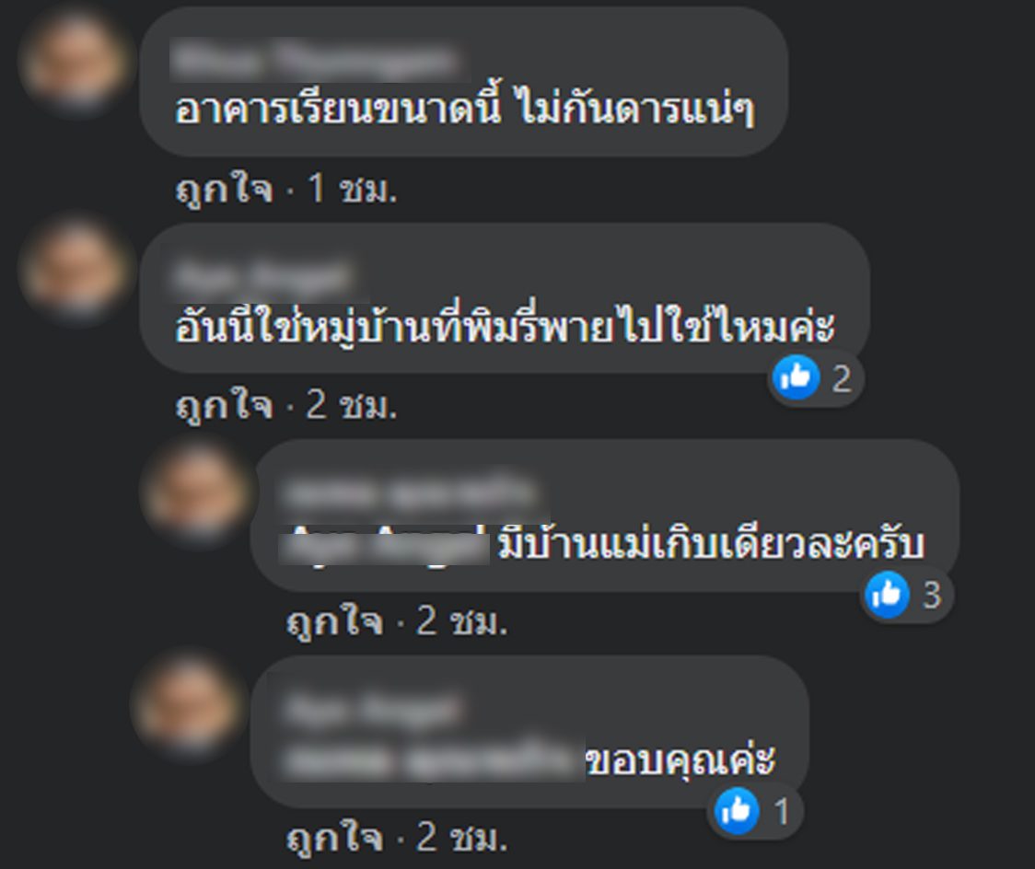1035x869 pixels.
Task: Click the blurred author name above อันนี้ใช่หมู่บ้าน
Action: point(262,277)
